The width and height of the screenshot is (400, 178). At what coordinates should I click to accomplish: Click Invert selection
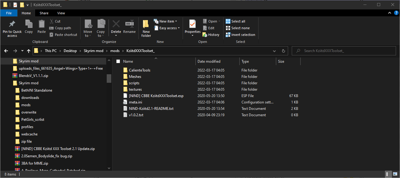[240, 35]
